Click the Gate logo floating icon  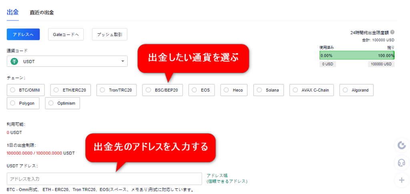pos(401,145)
